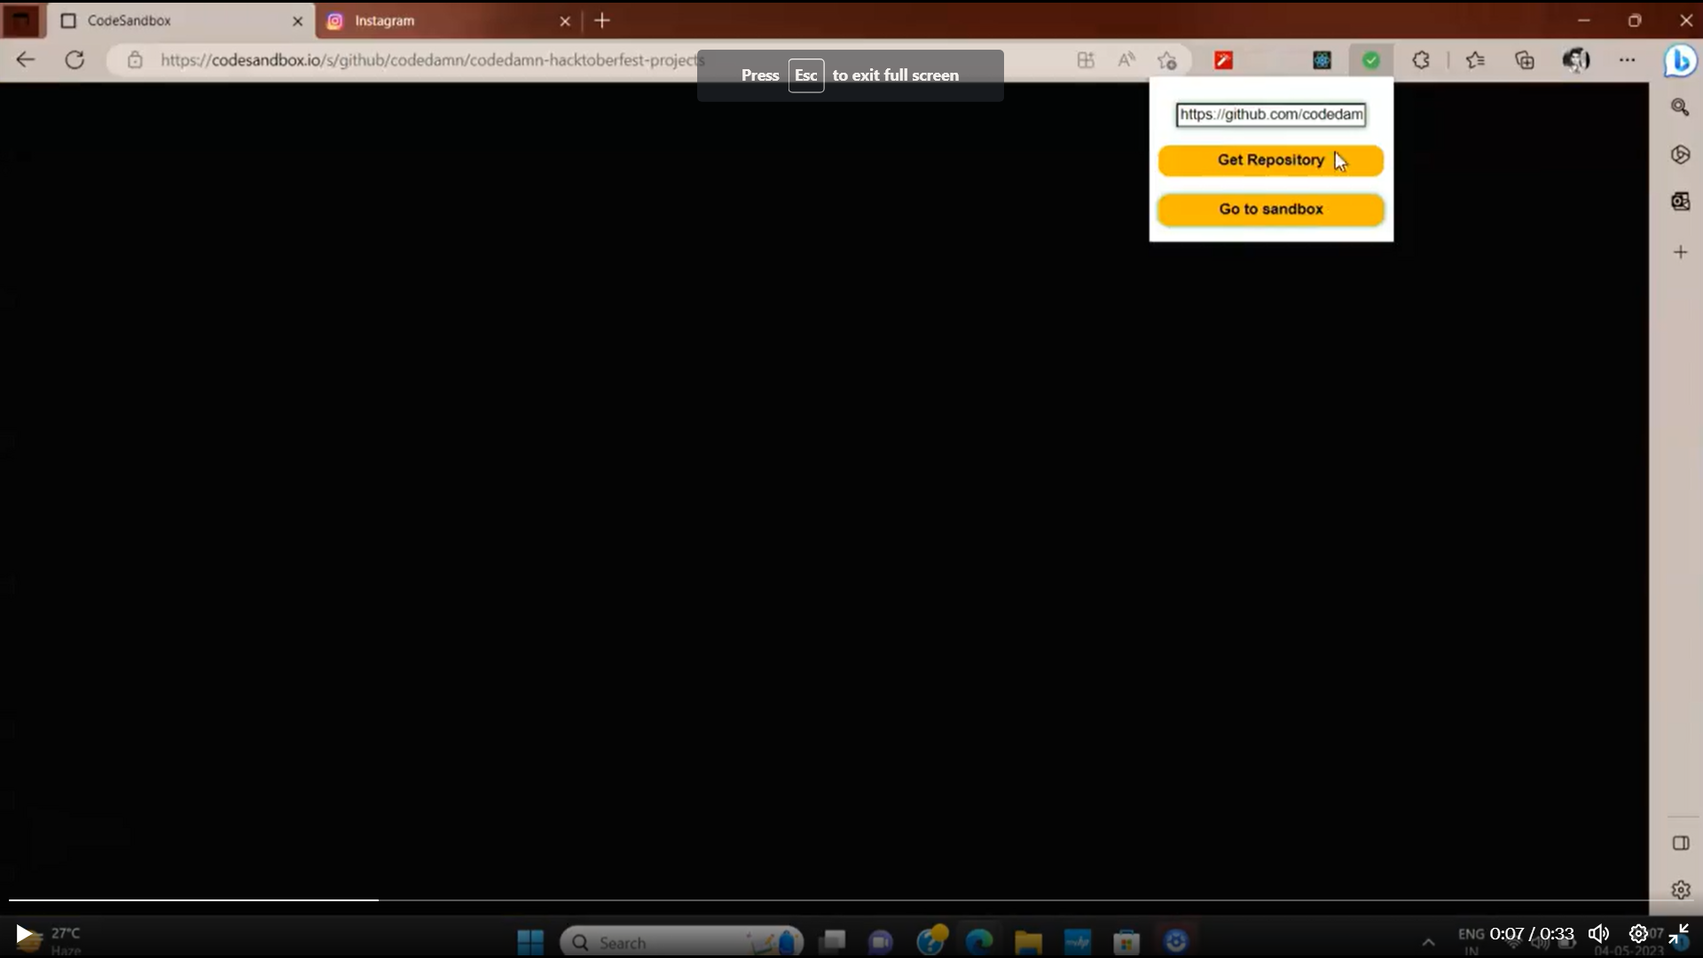Close the Instagram tab
Screen dimensions: 1703x958
pos(565,20)
